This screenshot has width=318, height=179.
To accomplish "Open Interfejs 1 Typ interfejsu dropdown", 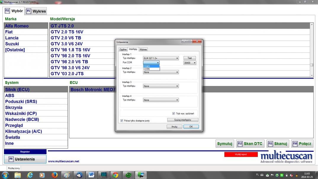I will (161, 58).
